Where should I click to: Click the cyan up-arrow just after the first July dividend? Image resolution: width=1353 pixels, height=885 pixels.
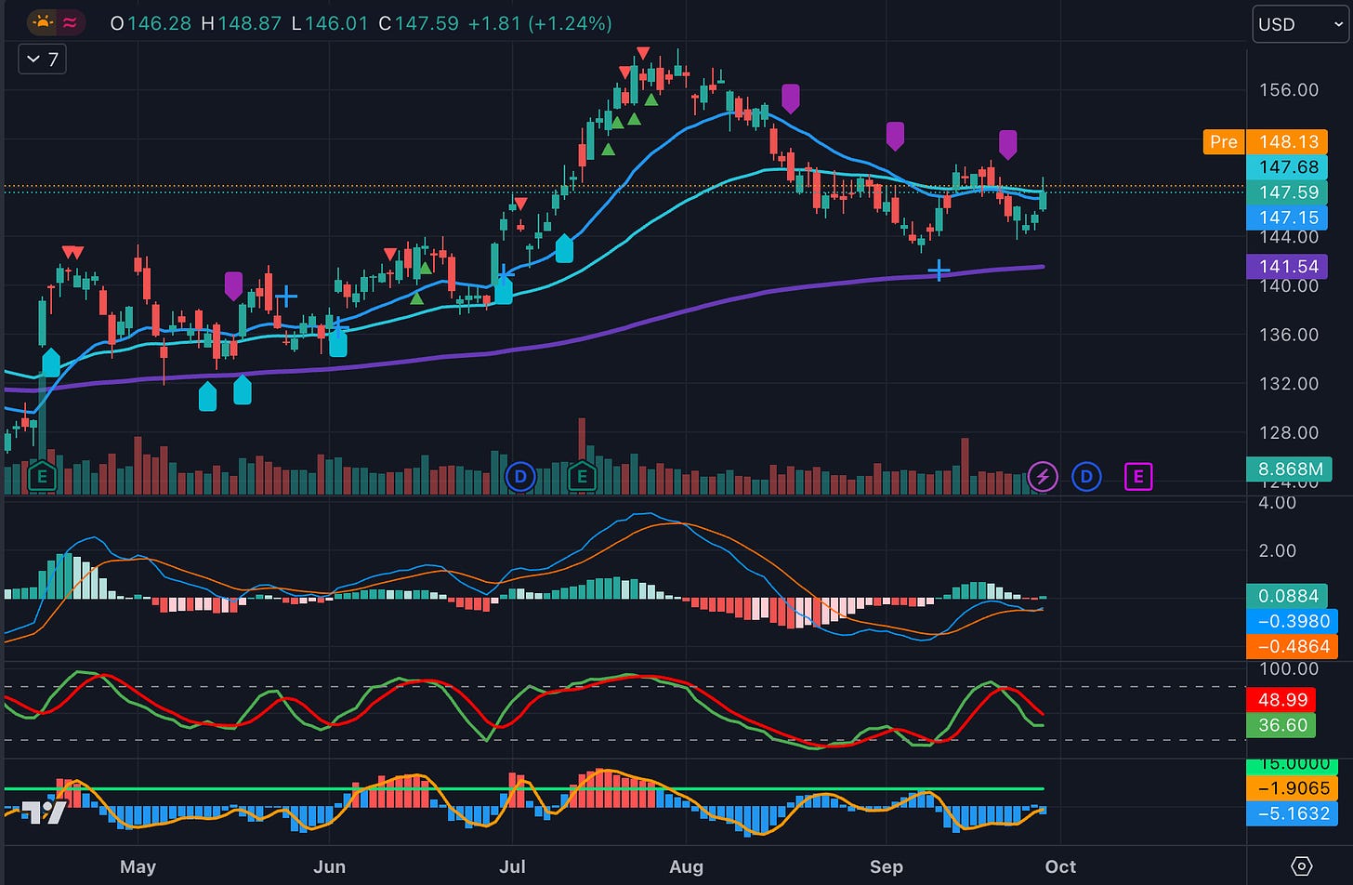[564, 248]
